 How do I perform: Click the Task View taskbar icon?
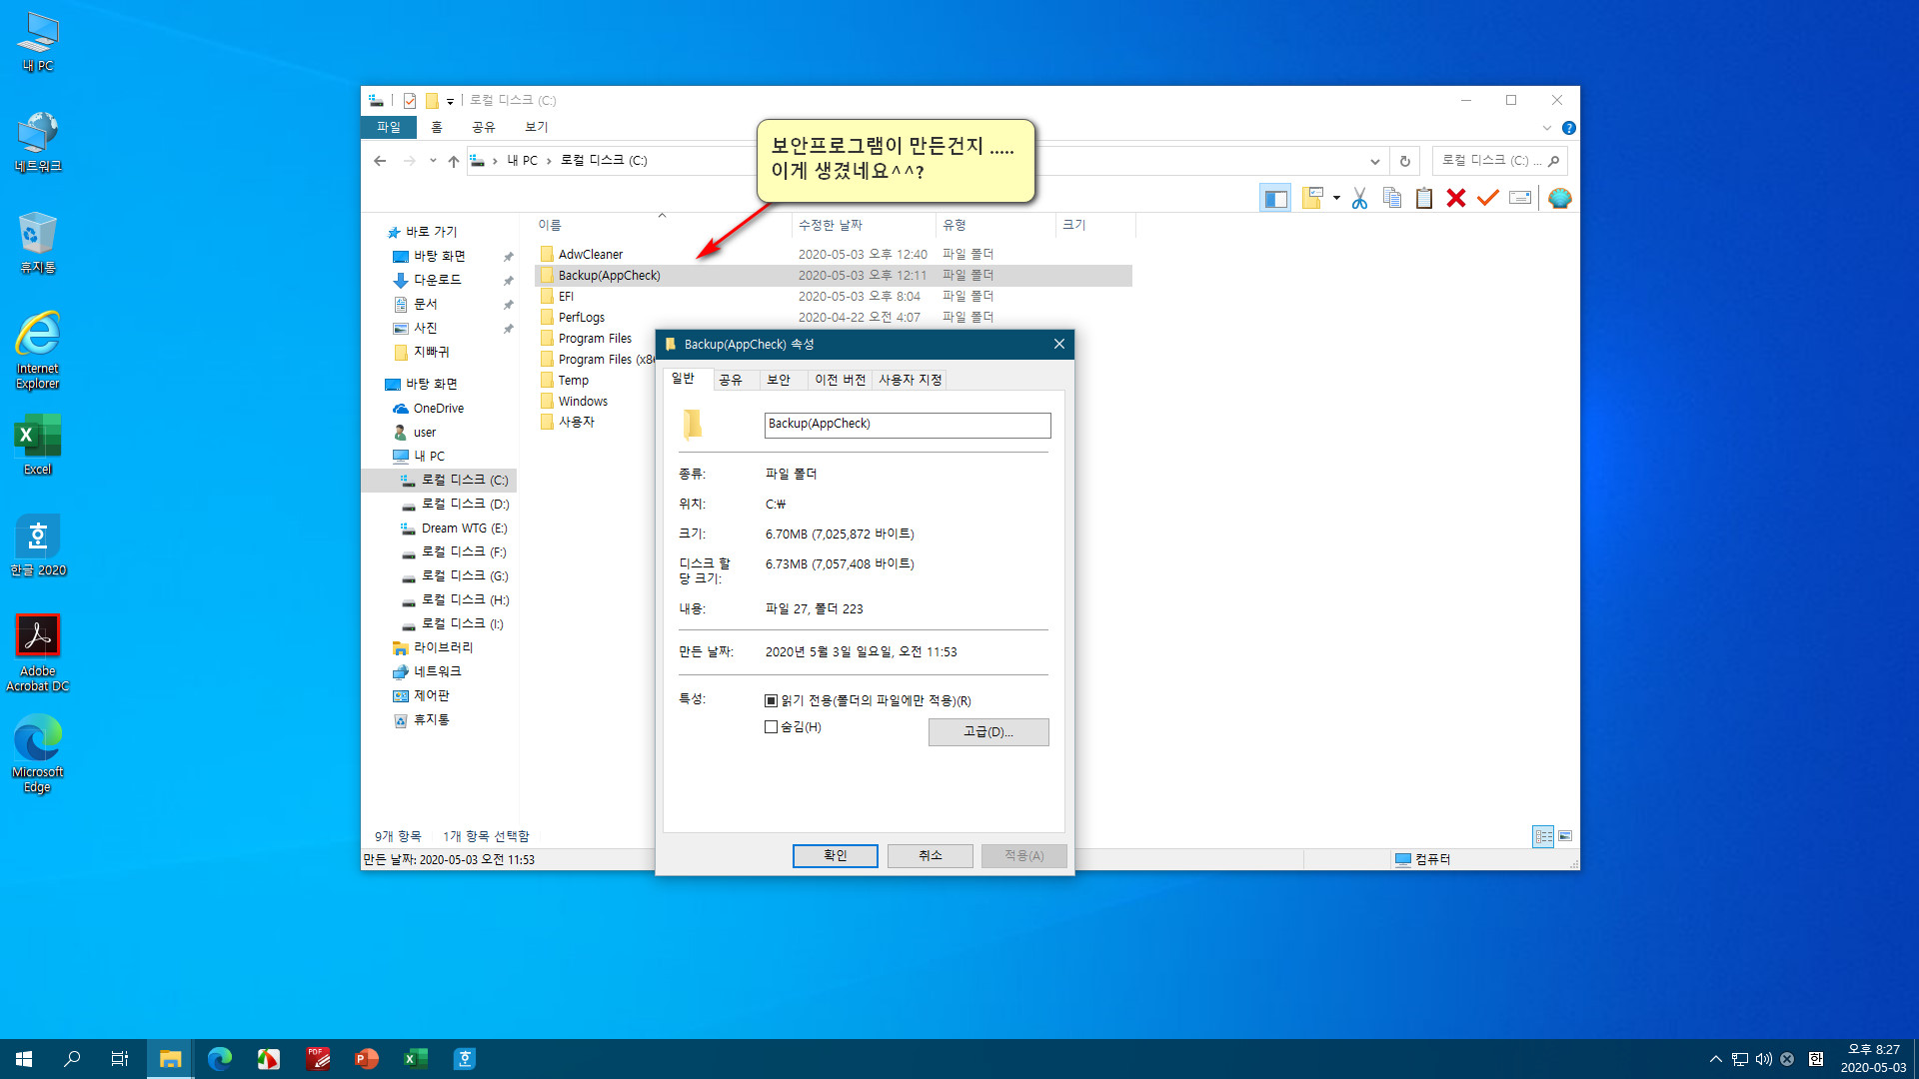120,1059
